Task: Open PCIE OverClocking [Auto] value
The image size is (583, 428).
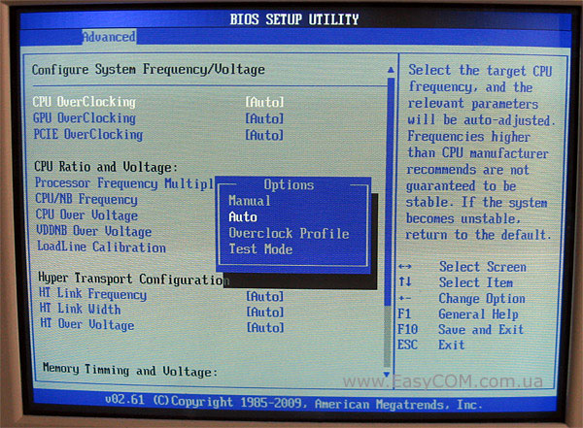Action: click(x=264, y=135)
